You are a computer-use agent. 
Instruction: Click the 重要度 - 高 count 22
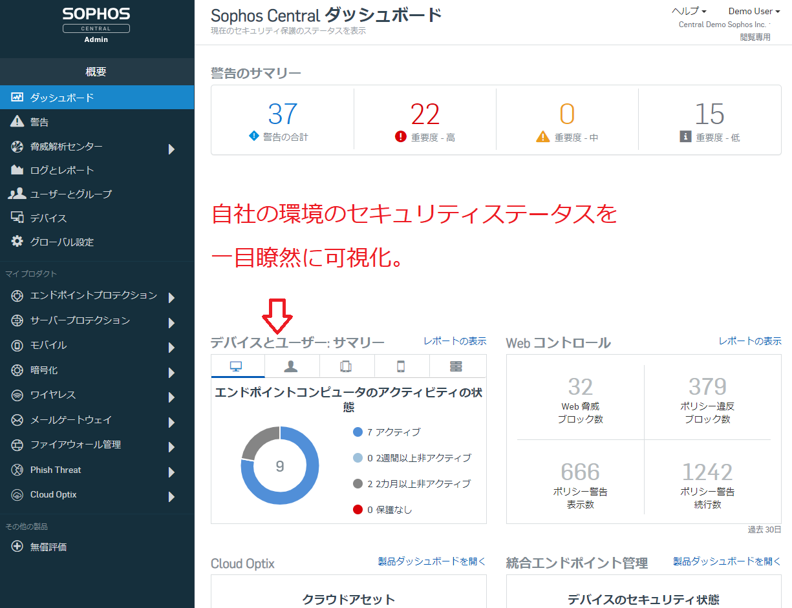coord(425,114)
